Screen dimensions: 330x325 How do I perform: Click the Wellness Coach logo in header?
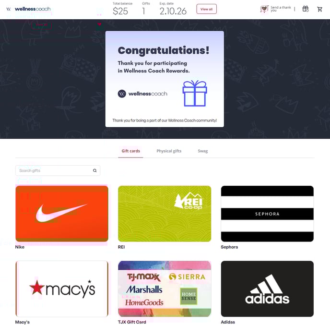tap(28, 9)
